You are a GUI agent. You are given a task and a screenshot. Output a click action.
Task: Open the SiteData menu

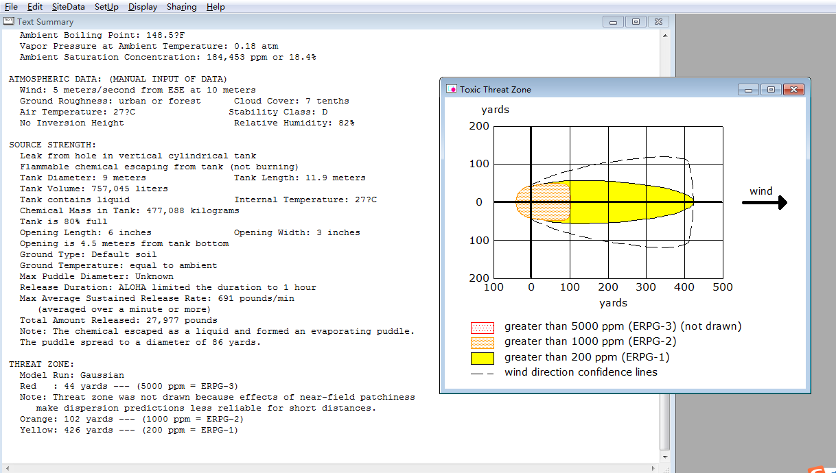click(x=69, y=7)
